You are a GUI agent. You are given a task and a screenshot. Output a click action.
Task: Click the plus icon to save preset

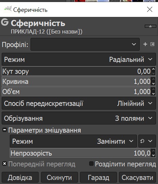point(145,44)
